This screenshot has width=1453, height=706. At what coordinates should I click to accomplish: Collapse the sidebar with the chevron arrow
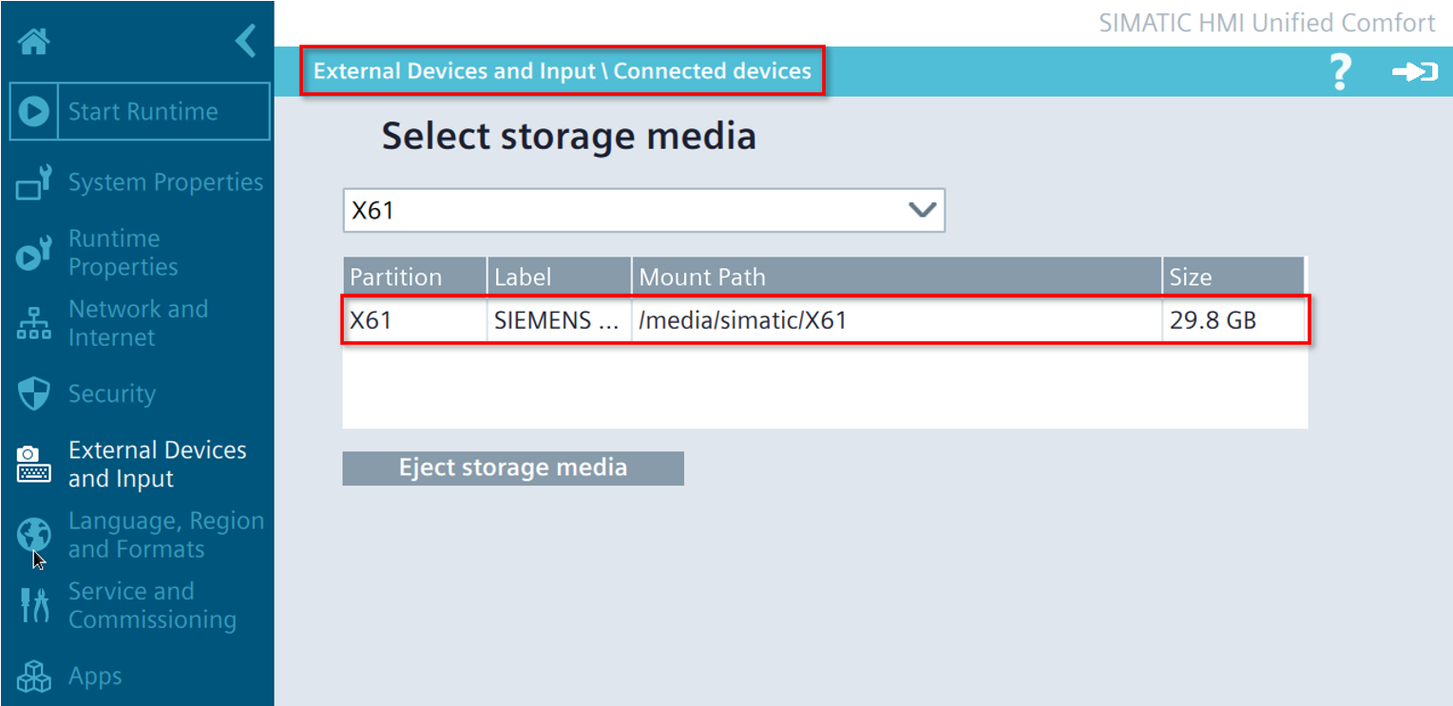(x=245, y=42)
